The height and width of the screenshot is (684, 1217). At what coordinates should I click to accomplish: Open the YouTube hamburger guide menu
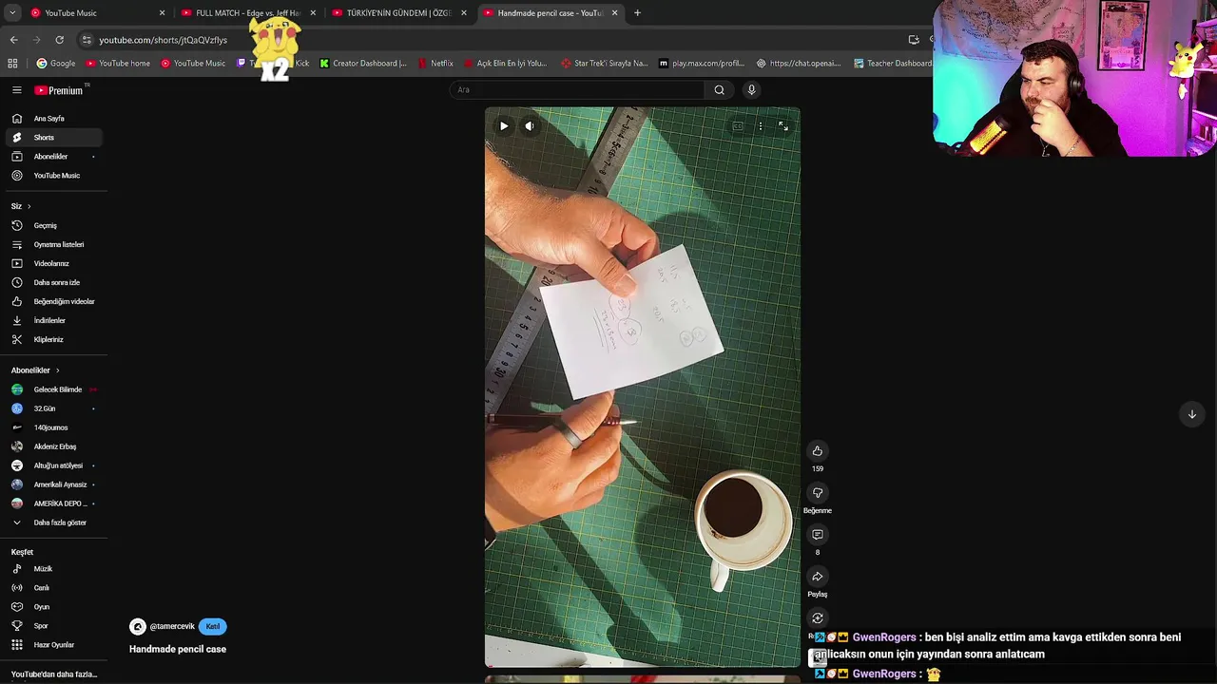(x=17, y=90)
